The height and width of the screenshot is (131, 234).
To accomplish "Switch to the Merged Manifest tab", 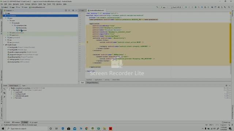I will click(92, 83).
